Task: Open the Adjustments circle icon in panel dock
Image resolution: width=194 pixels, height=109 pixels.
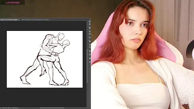Action: click(90, 34)
